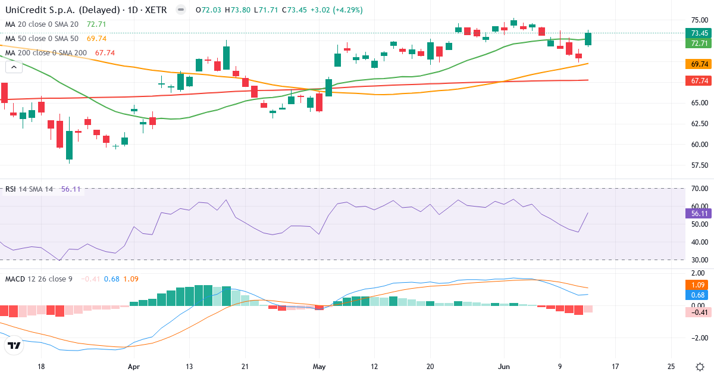Screen dimensions: 714x375
Task: Click the MACD histogram label −0.41 on axis
Action: [x=698, y=312]
